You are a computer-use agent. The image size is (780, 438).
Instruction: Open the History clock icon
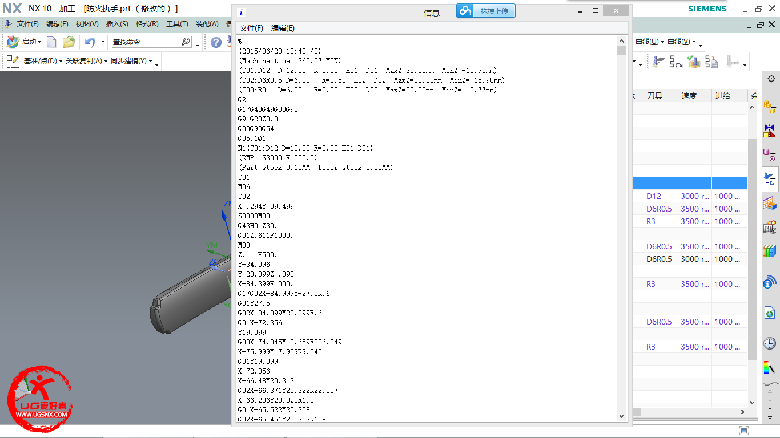click(770, 343)
